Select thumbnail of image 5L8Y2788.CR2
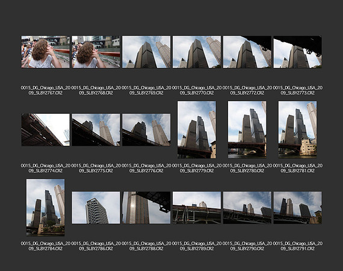Screen dimensions: 343x271 click(x=146, y=208)
